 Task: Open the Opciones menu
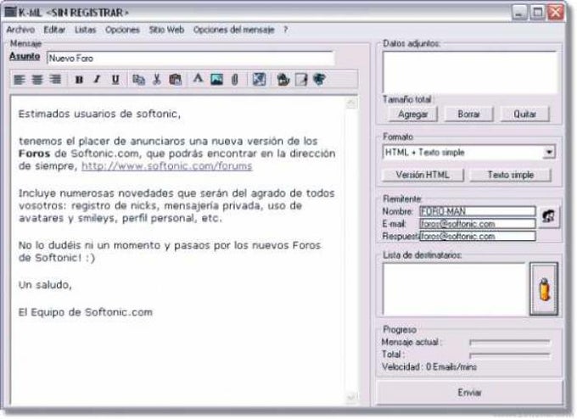coord(122,30)
